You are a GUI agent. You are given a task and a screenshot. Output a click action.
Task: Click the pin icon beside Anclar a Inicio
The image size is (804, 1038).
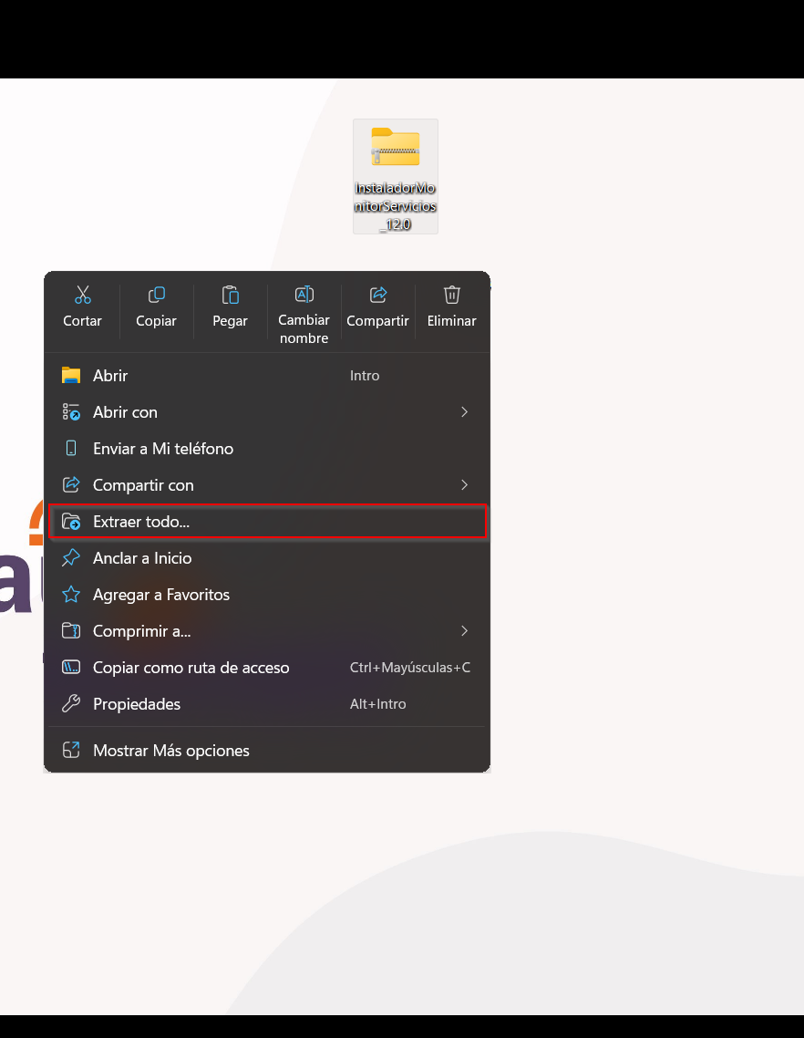(x=71, y=558)
